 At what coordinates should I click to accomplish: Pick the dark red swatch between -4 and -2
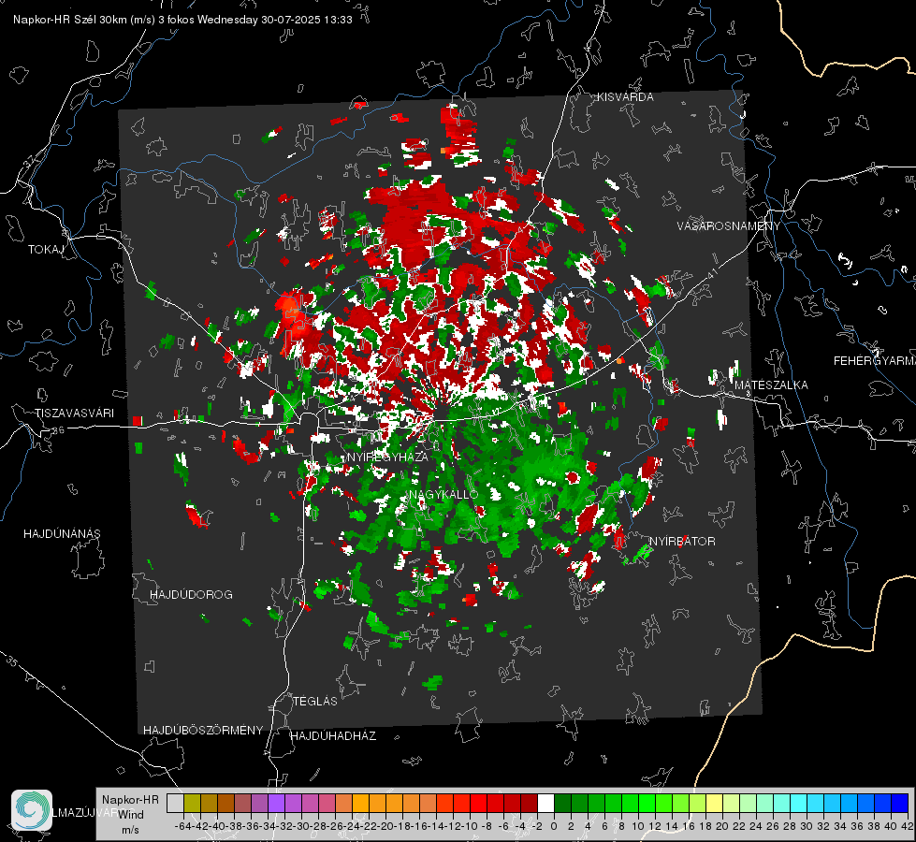(529, 803)
